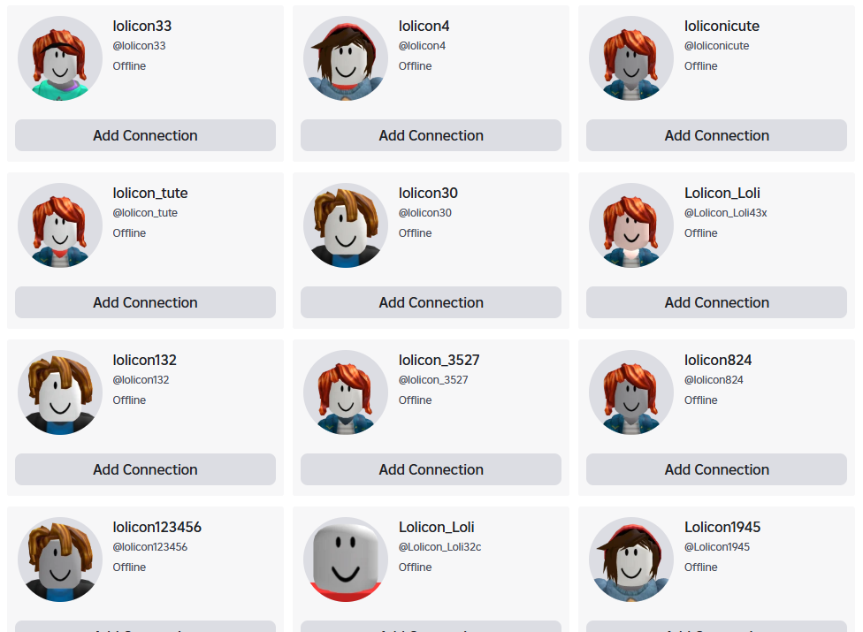Open the lolicon33 display name link

[142, 26]
